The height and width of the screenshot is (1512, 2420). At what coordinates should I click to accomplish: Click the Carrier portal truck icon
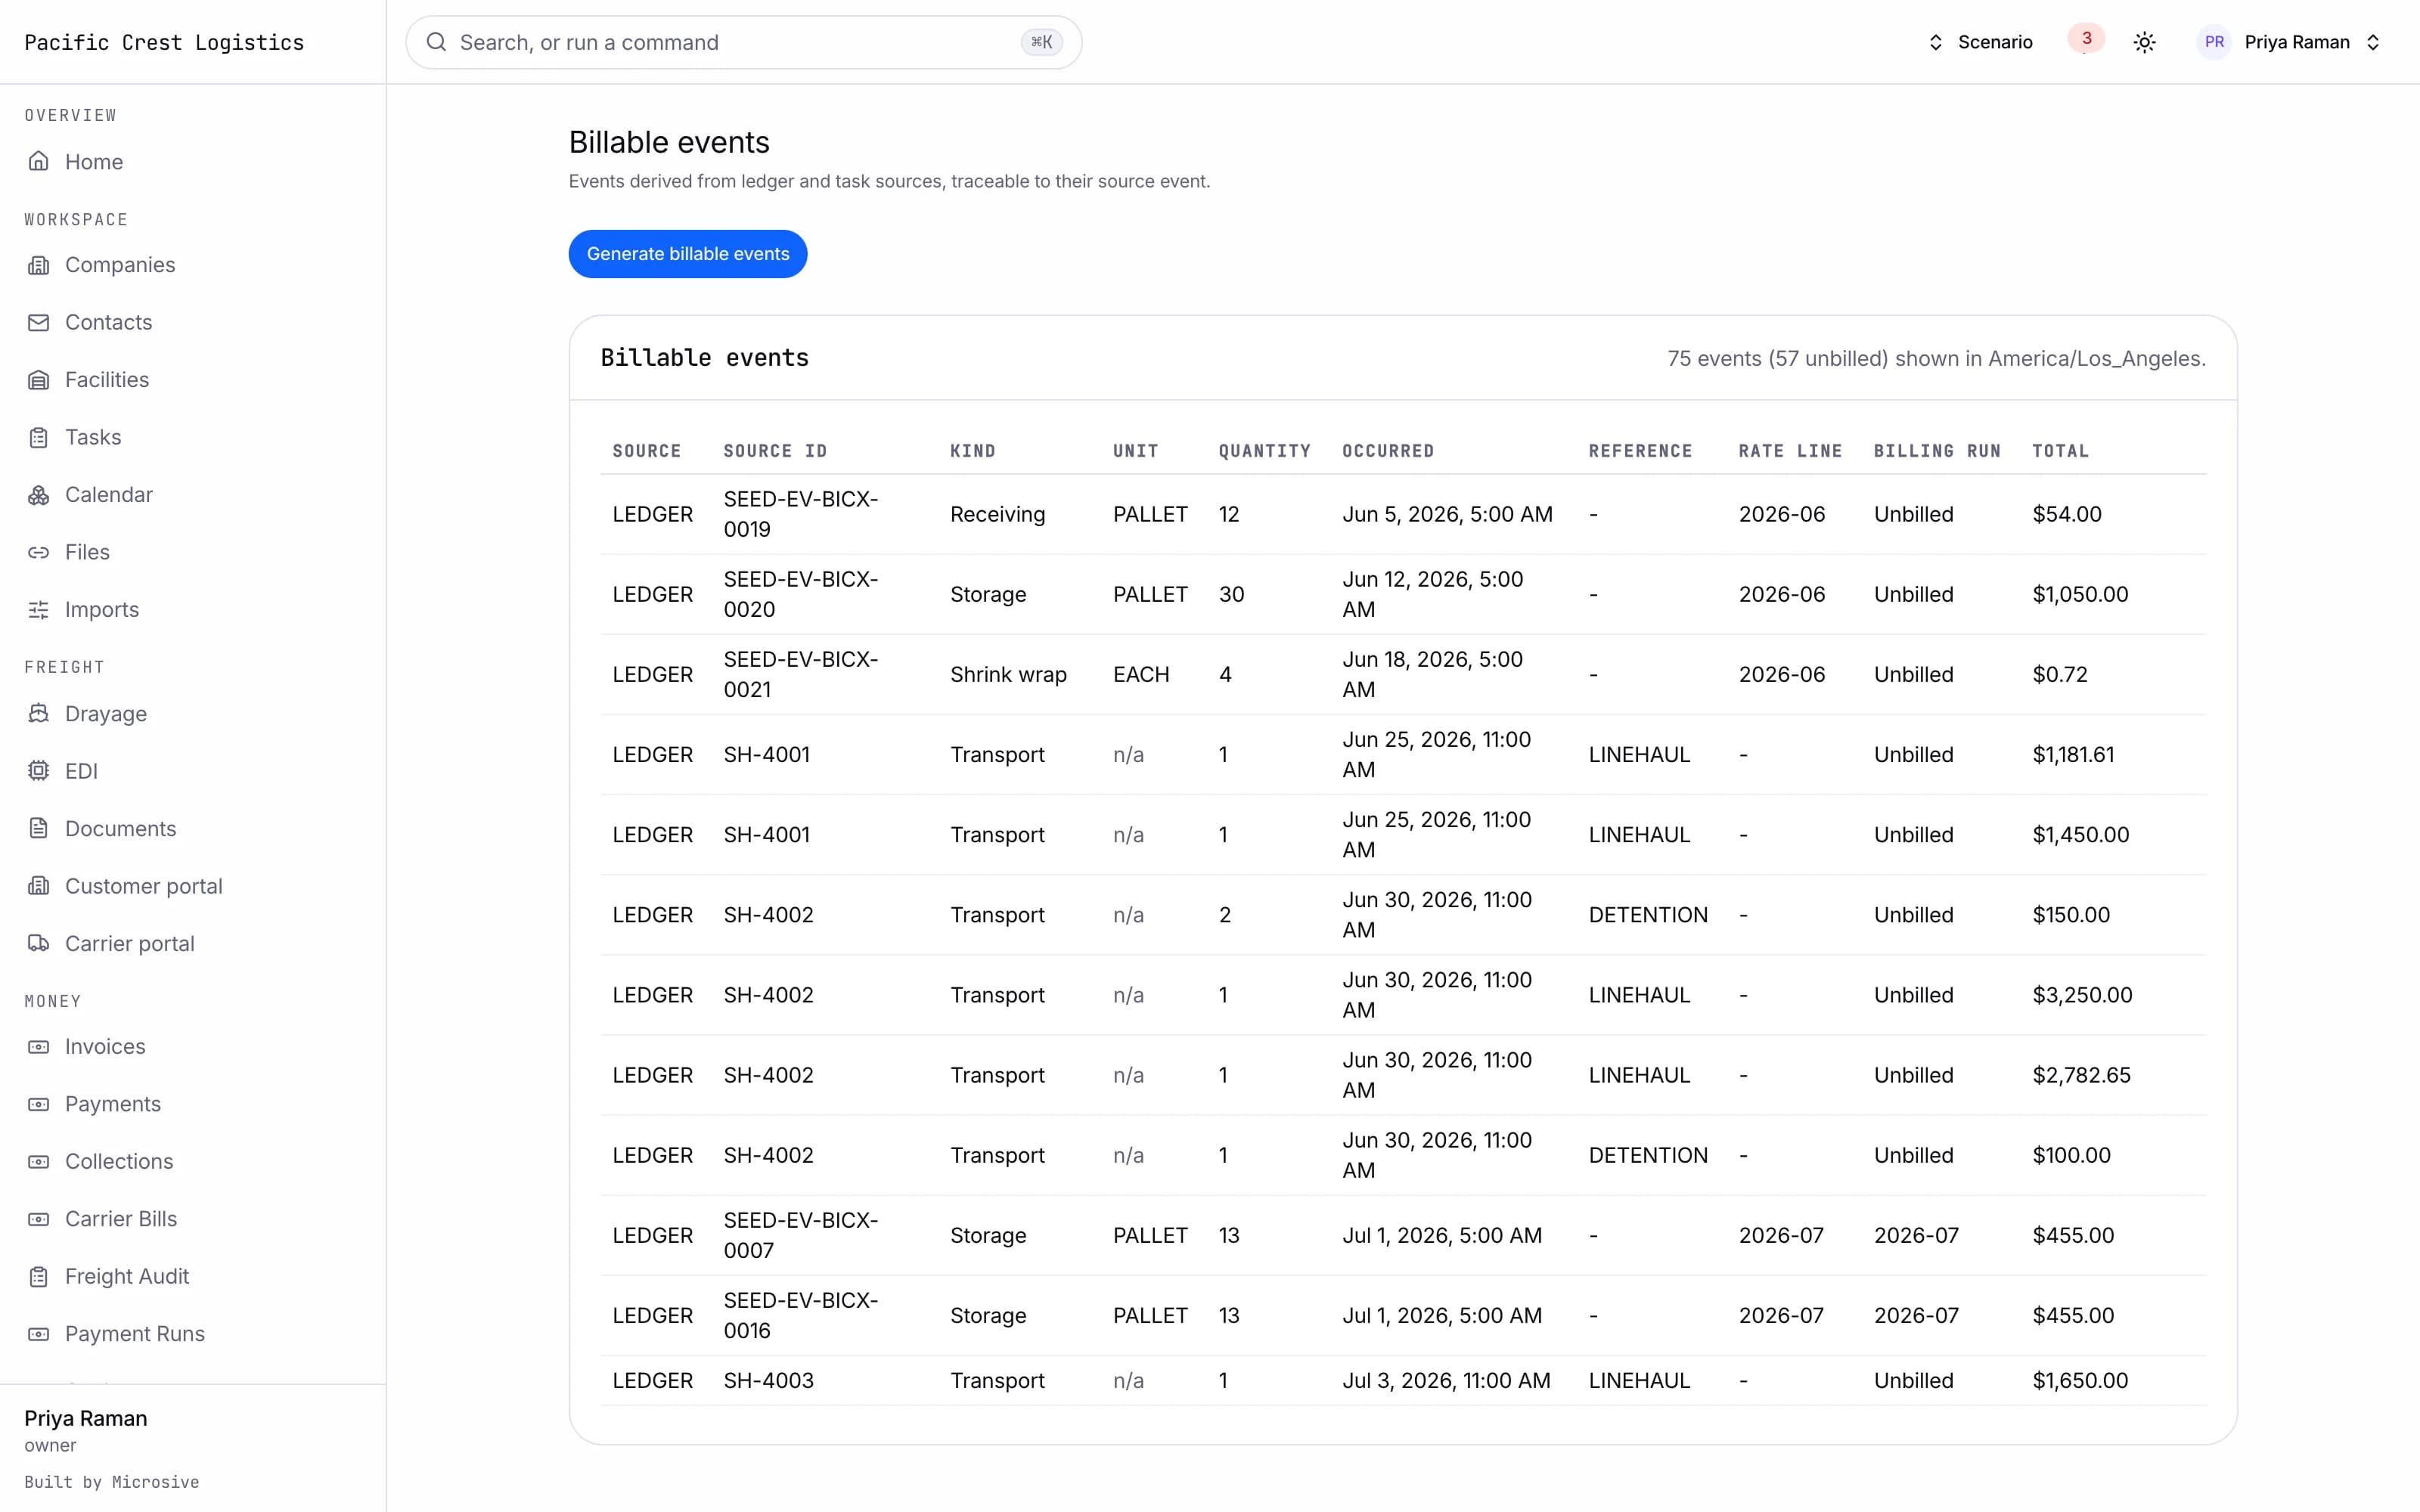click(x=38, y=943)
